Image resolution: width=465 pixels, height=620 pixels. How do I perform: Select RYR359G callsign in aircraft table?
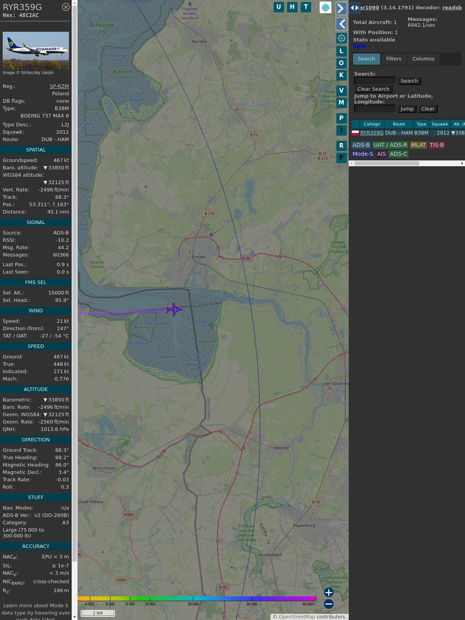pyautogui.click(x=372, y=133)
